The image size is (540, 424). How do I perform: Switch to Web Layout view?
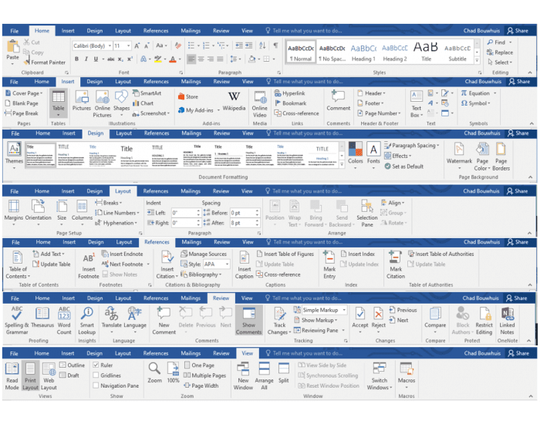click(x=49, y=376)
